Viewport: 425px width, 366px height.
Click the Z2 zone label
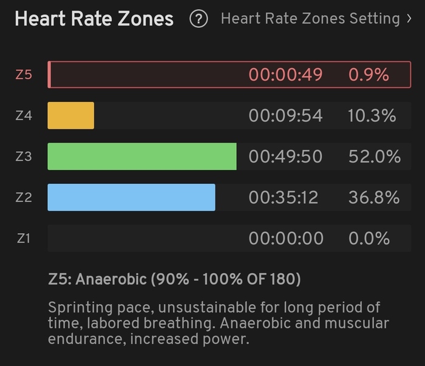click(23, 197)
